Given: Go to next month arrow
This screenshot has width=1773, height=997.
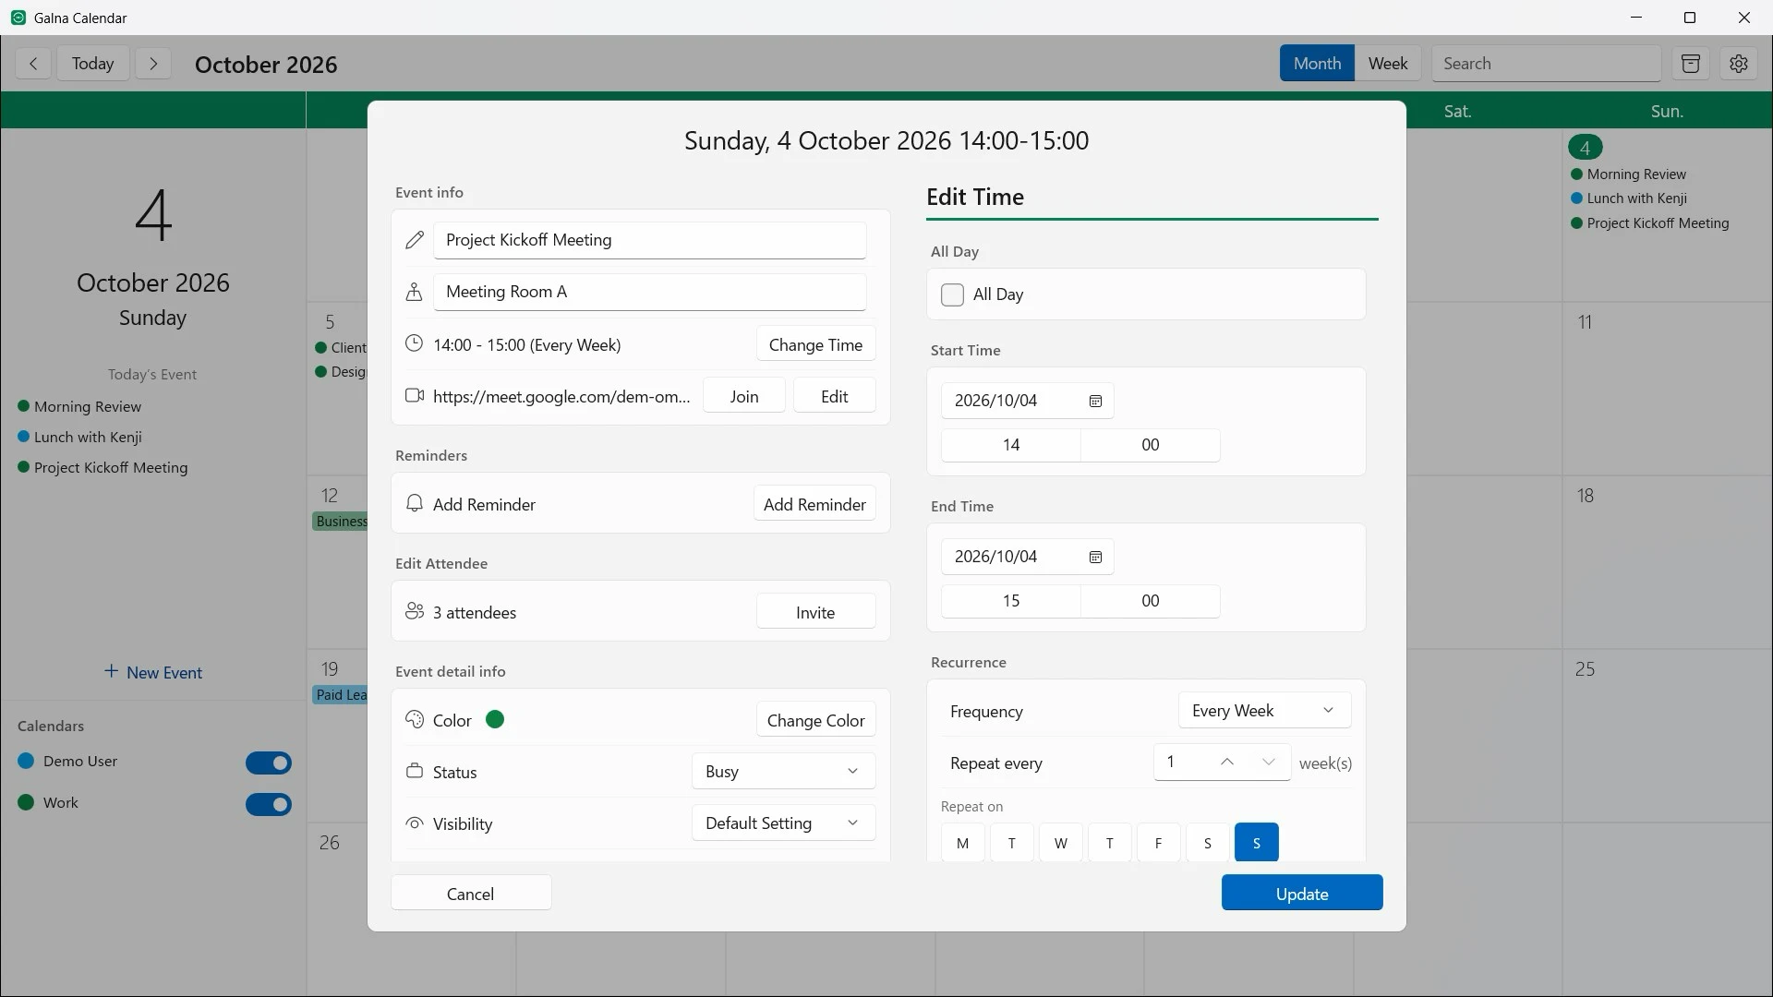Looking at the screenshot, I should tap(153, 64).
